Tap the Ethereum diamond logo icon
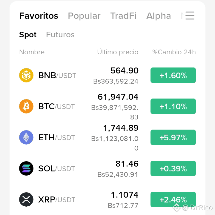The height and width of the screenshot is (215, 215). point(26,137)
